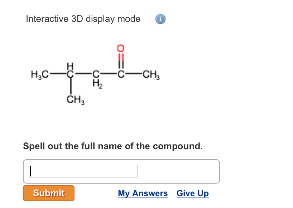Select the carbonyl carbon in the structure
The height and width of the screenshot is (208, 293).
(120, 74)
